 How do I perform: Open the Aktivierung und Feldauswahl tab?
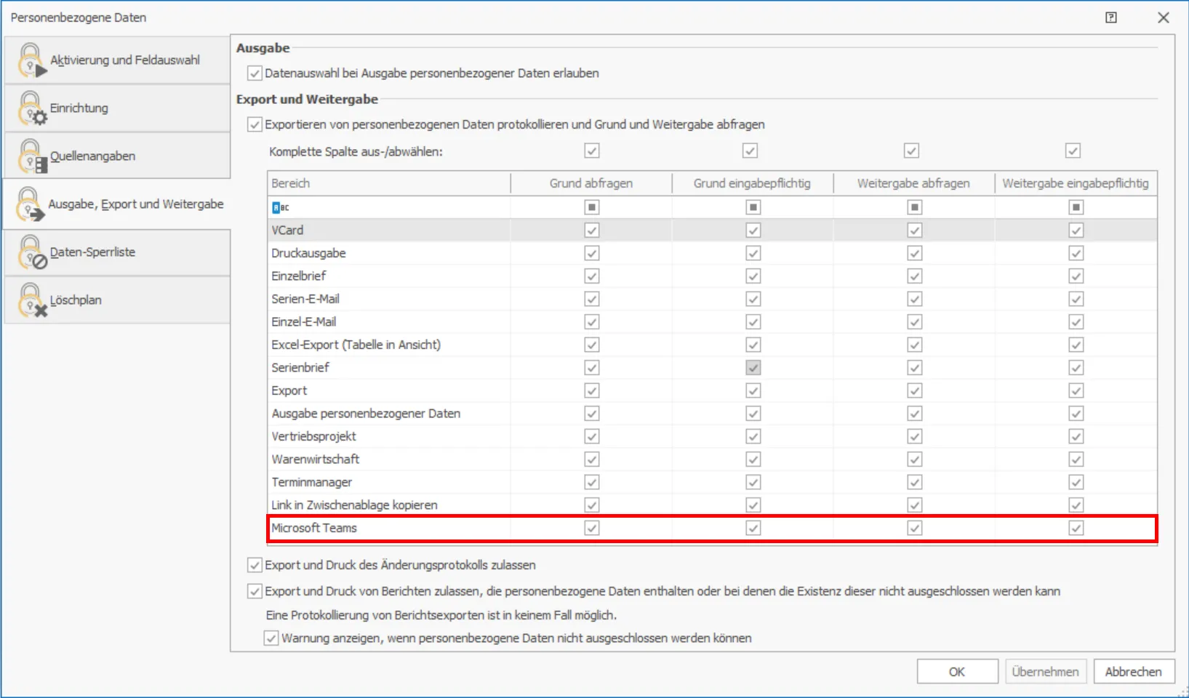click(117, 60)
